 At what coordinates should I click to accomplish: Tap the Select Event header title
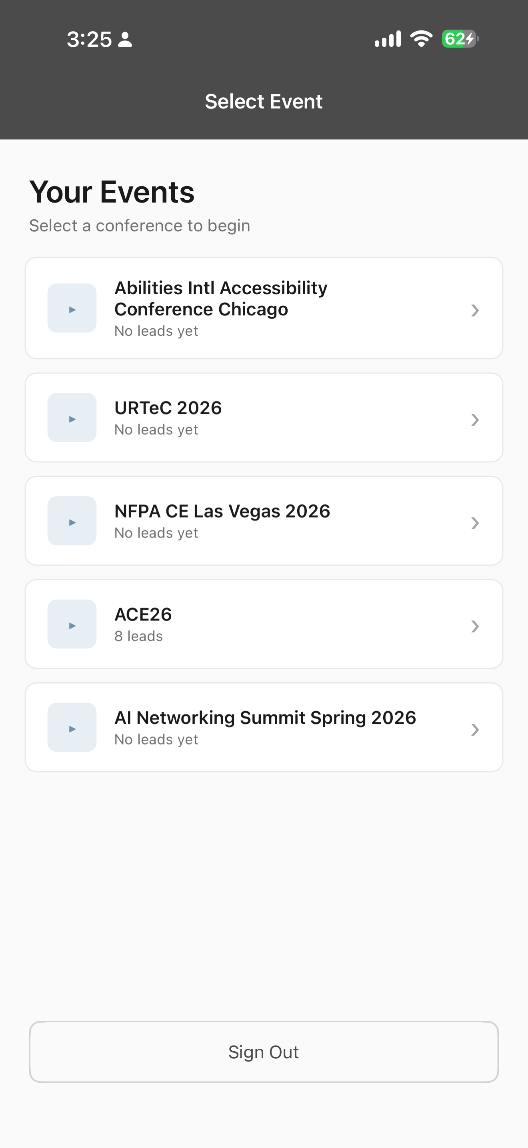pos(264,102)
